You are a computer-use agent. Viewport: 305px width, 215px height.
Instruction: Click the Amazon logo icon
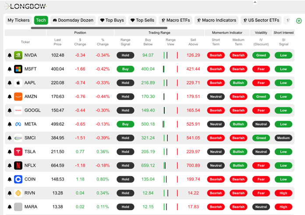[x=18, y=97]
